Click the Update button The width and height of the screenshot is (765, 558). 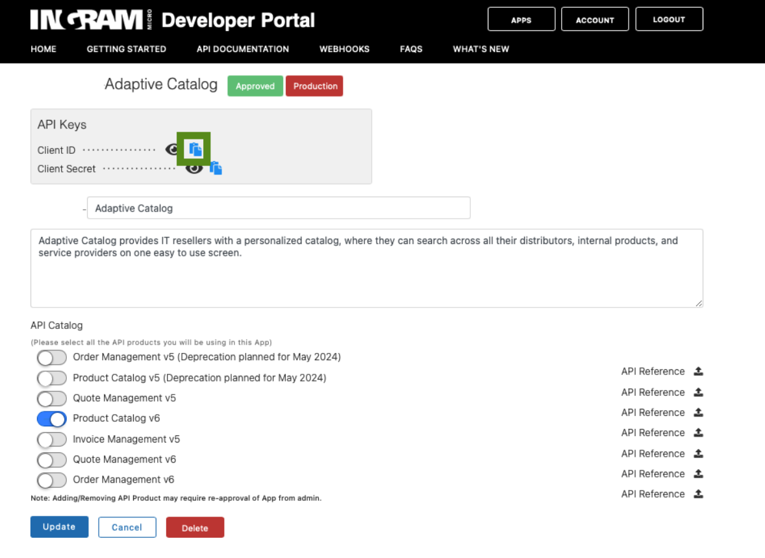(x=60, y=527)
